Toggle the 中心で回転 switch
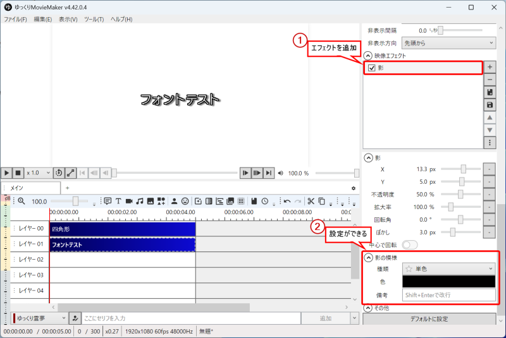Image resolution: width=506 pixels, height=338 pixels. [x=410, y=244]
